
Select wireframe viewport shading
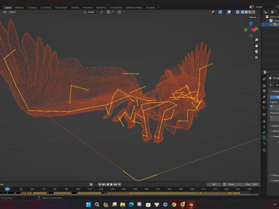pyautogui.click(x=242, y=12)
